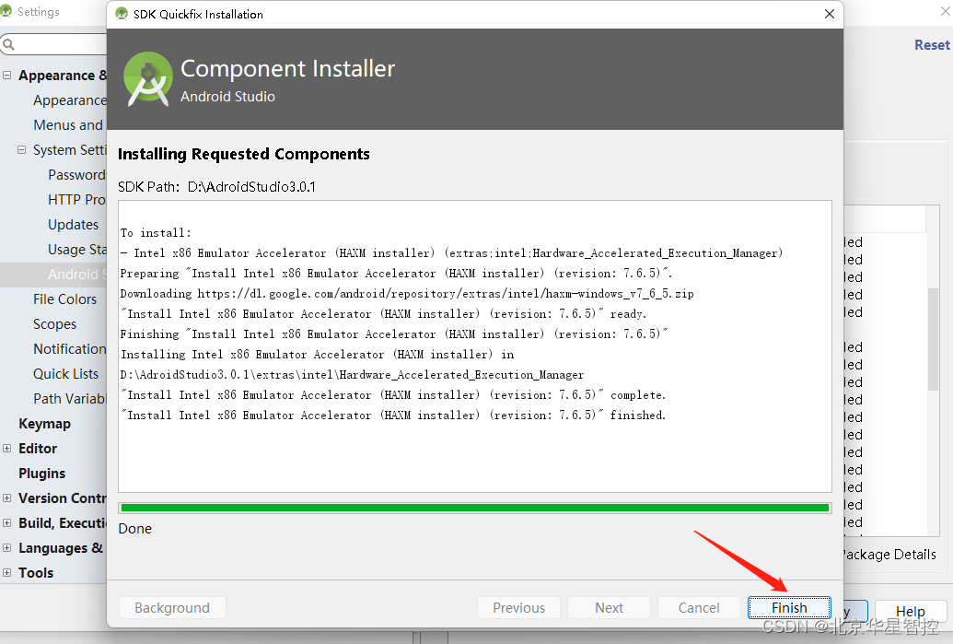Select Keymap in settings tree
This screenshot has height=644, width=953.
44,424
